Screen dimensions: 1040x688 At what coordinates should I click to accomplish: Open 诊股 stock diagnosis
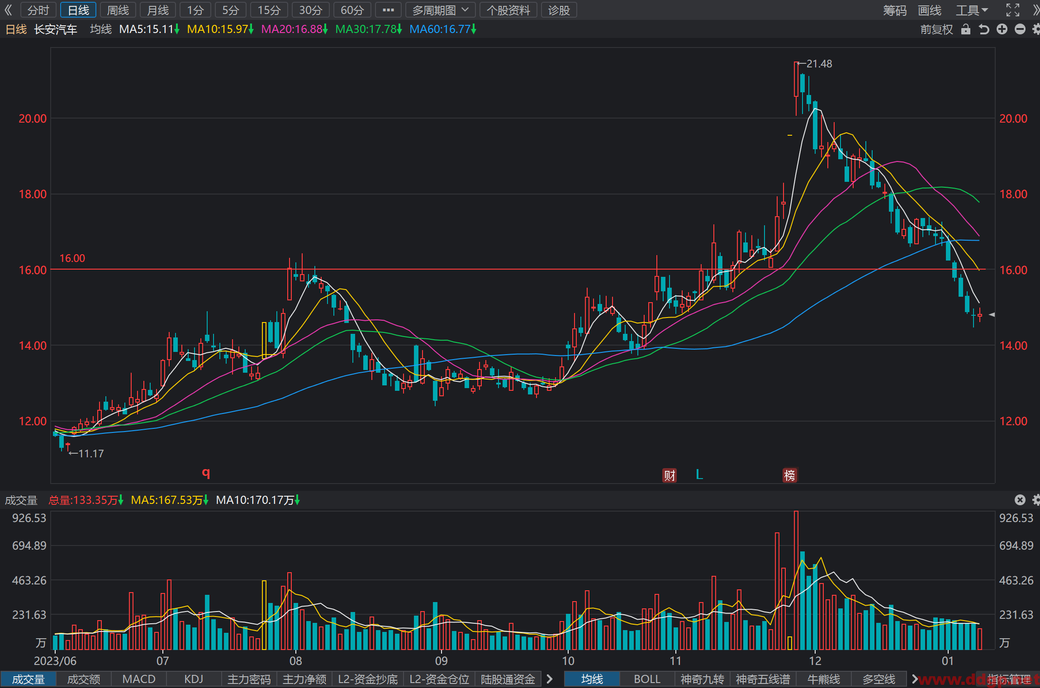click(559, 10)
